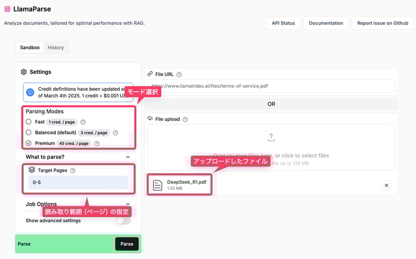Click help icon next to Balanced mode
Image resolution: width=416 pixels, height=259 pixels.
[x=116, y=133]
